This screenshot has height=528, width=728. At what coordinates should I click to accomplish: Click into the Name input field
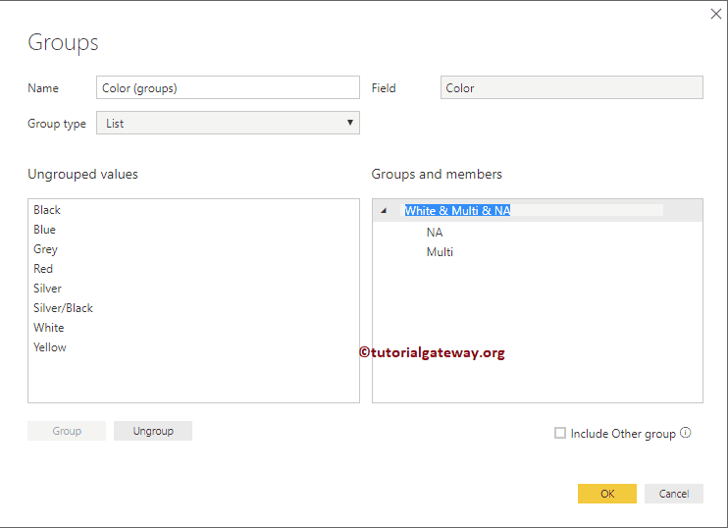(x=228, y=87)
